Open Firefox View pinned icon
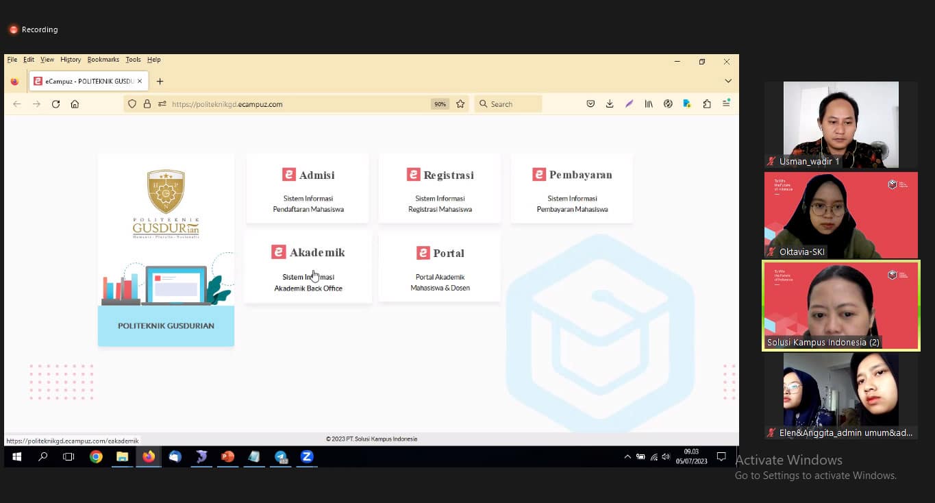 point(14,82)
